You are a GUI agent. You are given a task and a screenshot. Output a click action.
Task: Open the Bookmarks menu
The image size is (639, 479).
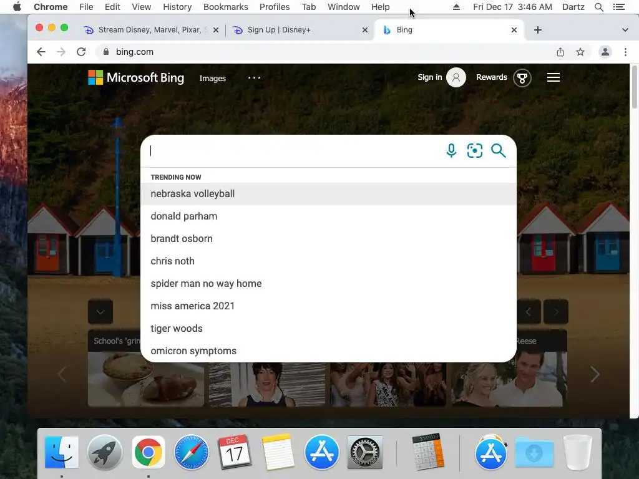pyautogui.click(x=225, y=7)
